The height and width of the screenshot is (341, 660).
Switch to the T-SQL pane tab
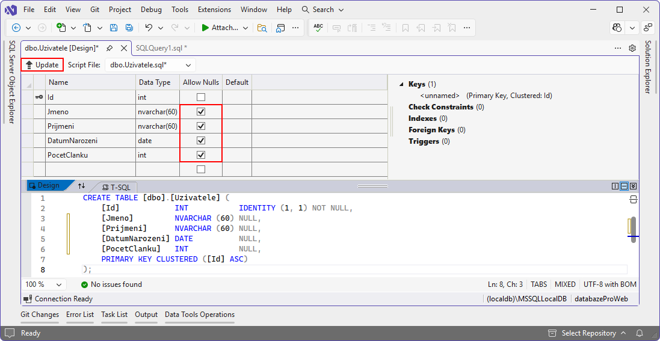click(117, 188)
